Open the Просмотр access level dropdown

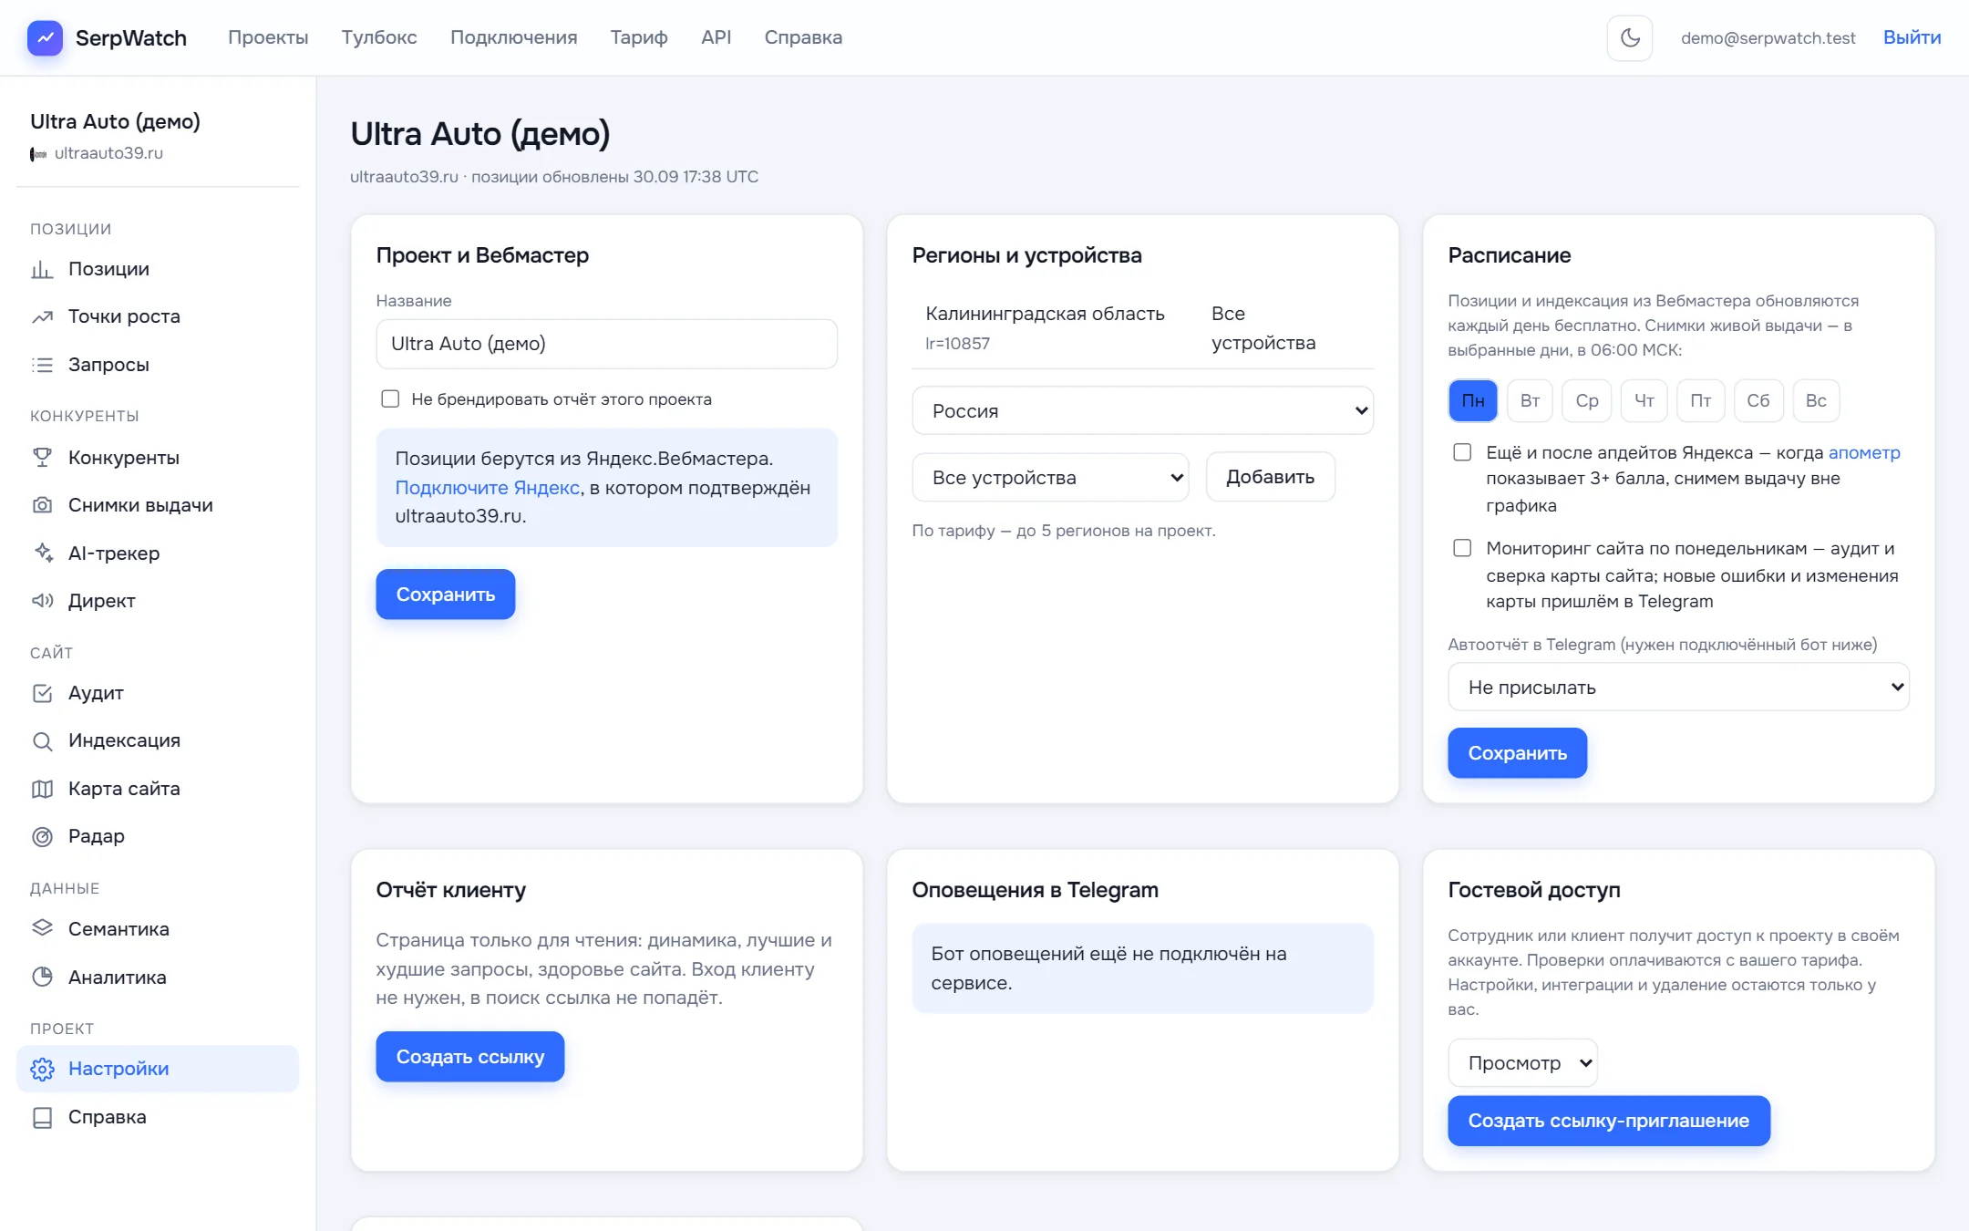pos(1522,1062)
